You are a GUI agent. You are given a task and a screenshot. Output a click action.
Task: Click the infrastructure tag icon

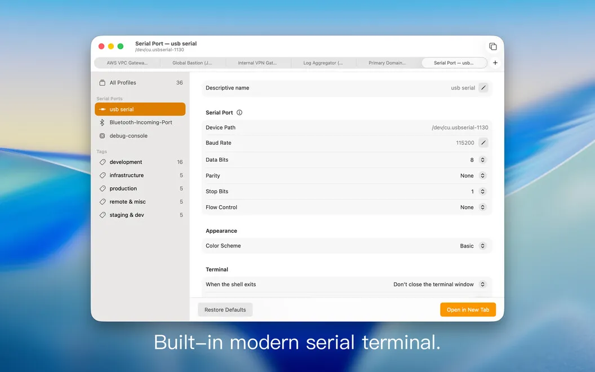(103, 175)
